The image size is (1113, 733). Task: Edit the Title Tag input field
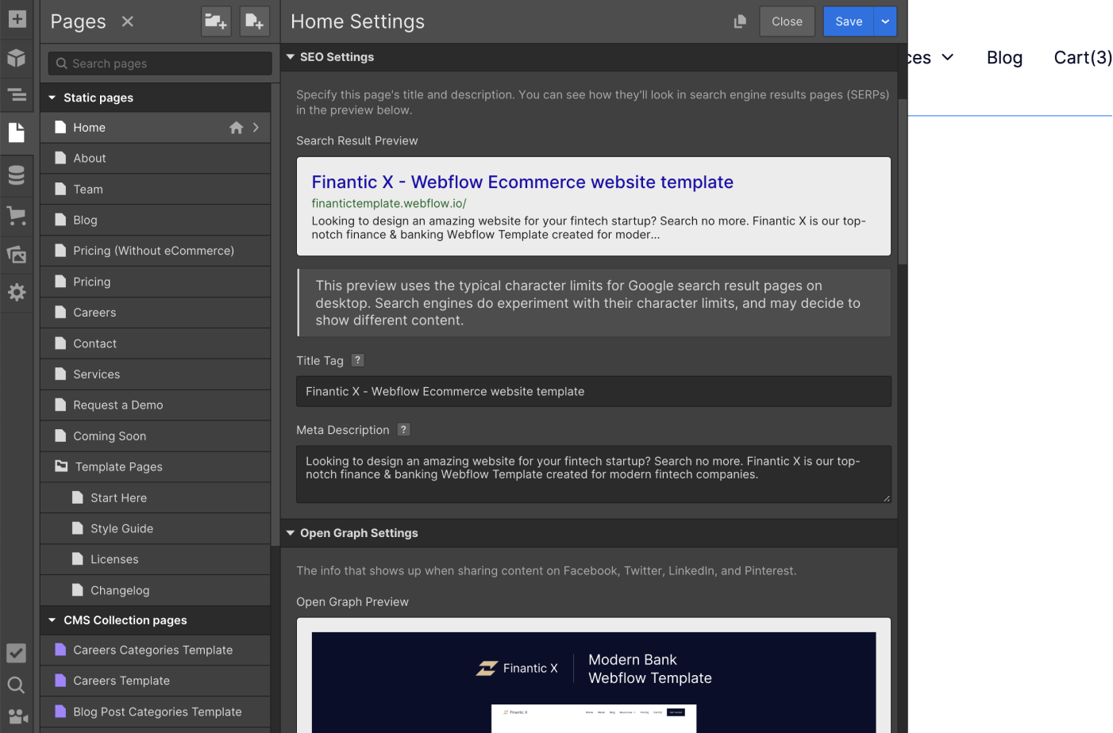[594, 391]
